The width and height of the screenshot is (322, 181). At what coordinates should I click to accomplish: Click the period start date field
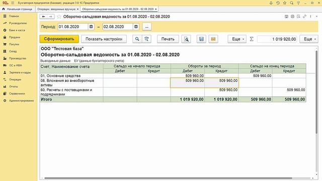[72, 27]
